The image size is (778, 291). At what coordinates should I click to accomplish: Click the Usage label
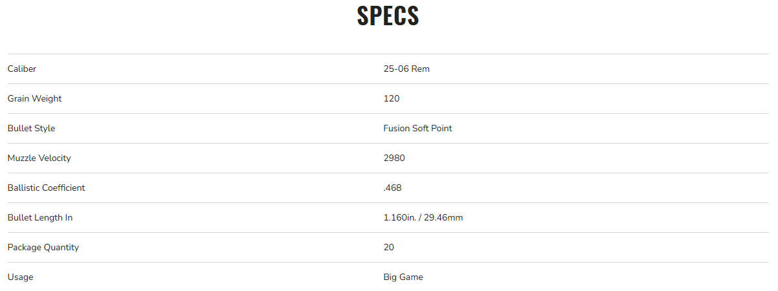(20, 277)
